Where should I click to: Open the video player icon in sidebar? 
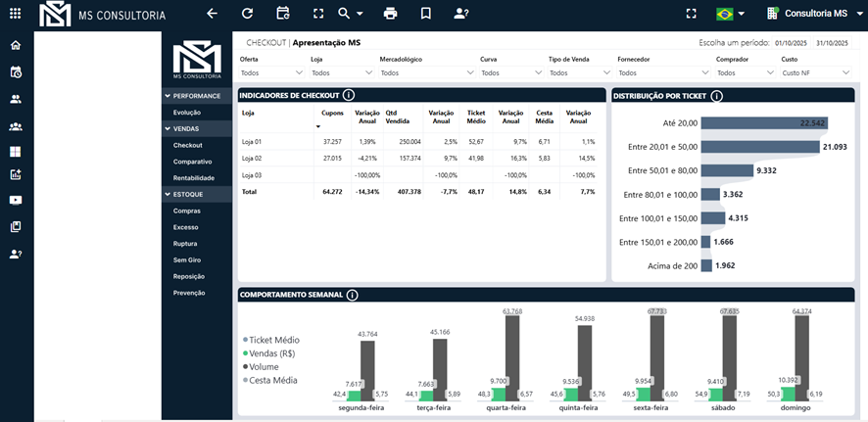click(16, 201)
